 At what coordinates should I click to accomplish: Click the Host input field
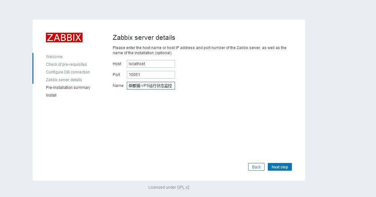pyautogui.click(x=151, y=64)
